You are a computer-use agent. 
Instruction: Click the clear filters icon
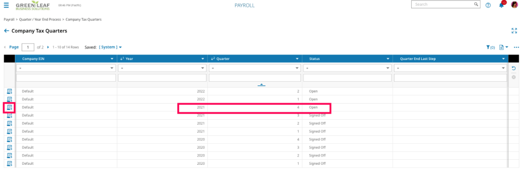(x=514, y=77)
